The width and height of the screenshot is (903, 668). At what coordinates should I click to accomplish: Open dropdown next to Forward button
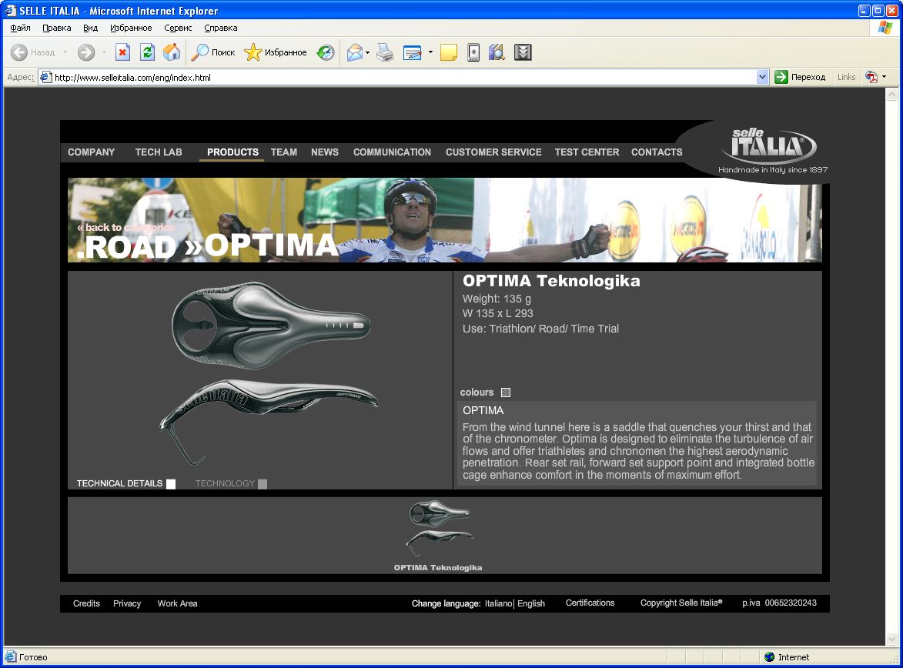pyautogui.click(x=104, y=52)
